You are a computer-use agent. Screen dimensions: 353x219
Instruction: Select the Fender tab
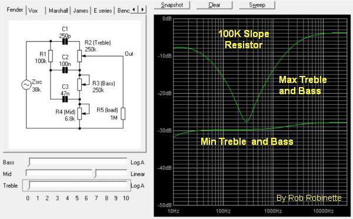click(15, 10)
